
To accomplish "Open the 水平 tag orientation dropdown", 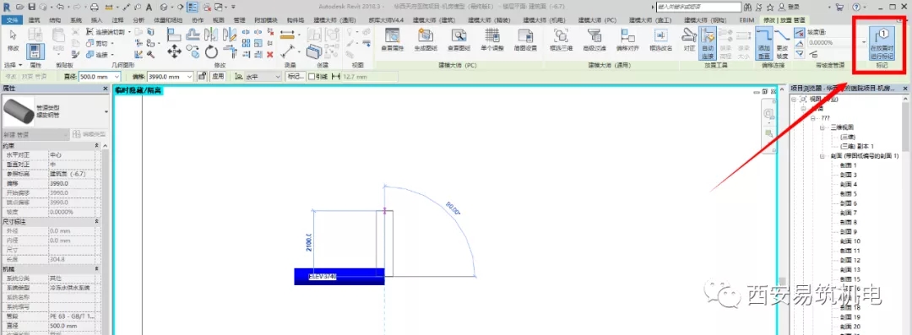I will pos(277,77).
